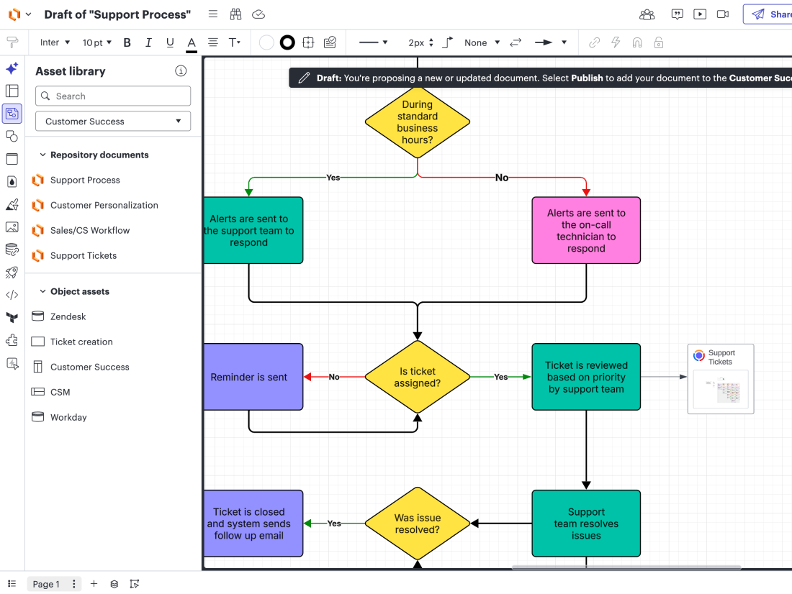Open the comments icon in top bar
792x594 pixels.
click(677, 14)
